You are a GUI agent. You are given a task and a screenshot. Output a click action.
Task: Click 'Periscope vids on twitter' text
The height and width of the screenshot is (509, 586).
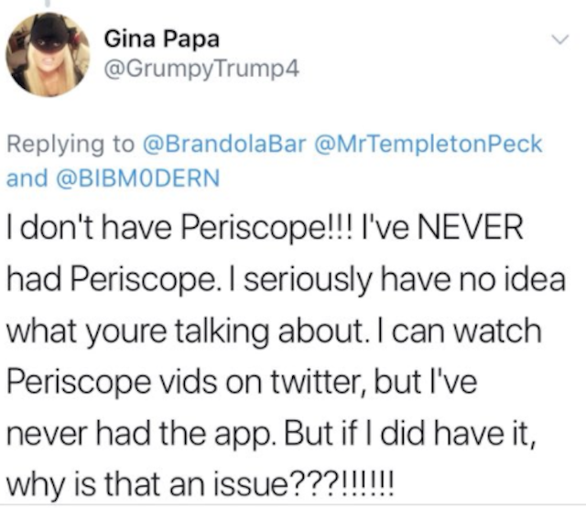[x=185, y=383]
